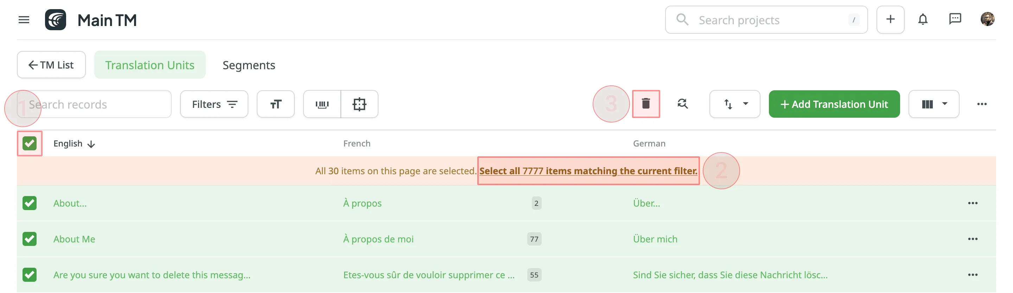
Task: Switch to the Segments tab
Action: click(249, 65)
